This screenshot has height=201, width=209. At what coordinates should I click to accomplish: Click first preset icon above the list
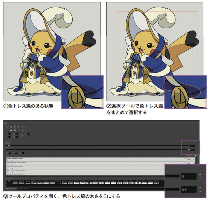(188, 156)
